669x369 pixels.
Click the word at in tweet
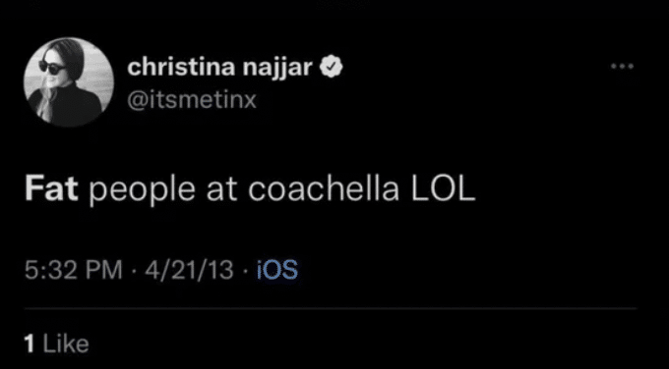coord(221,190)
